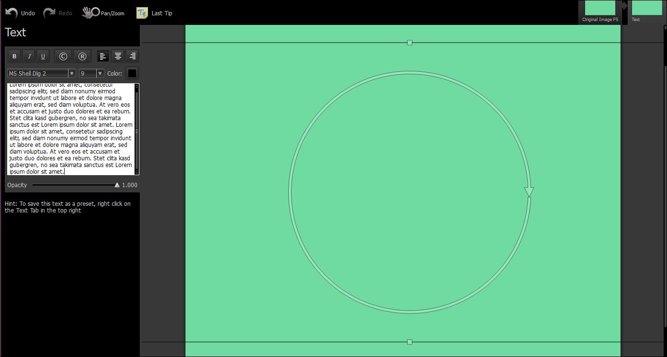Align text right
The image size is (667, 357).
pos(133,56)
